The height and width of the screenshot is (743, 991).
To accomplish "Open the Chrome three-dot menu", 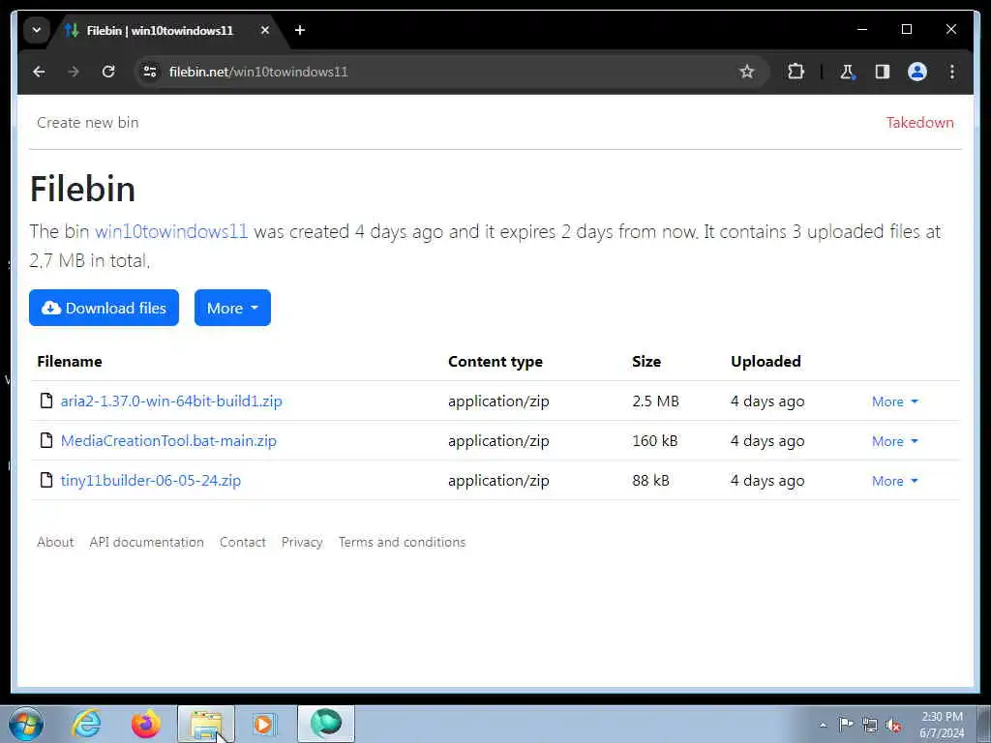I will [952, 72].
